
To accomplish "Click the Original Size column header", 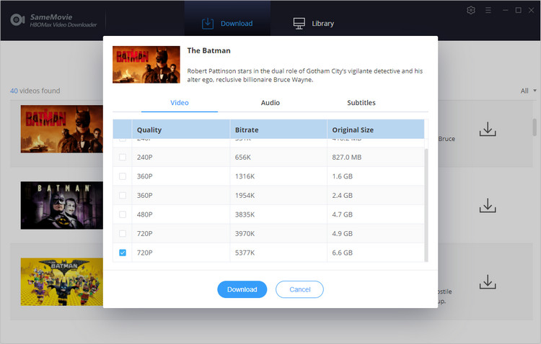I will (376, 130).
